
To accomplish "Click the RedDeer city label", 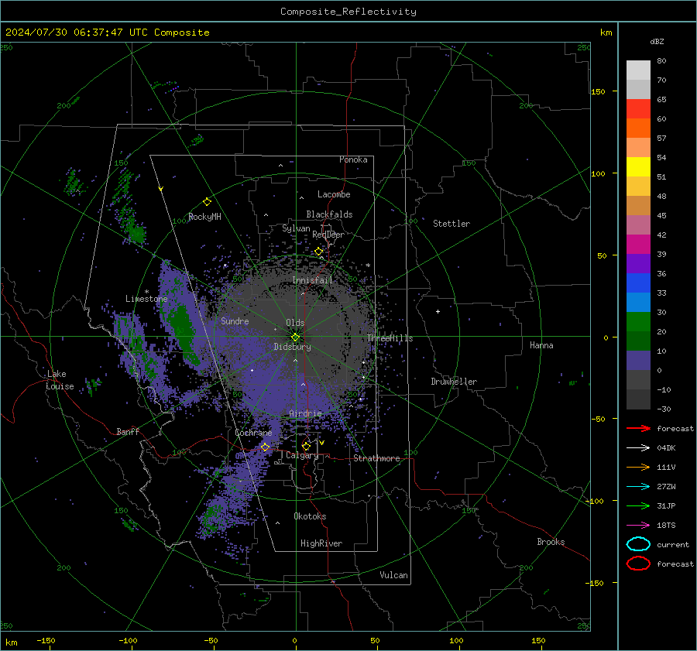I will tap(328, 235).
